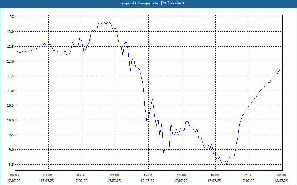Viewport: 297px width, 185px height.
Task: Click the 12,0 y-axis label
Action: [x=11, y=61]
